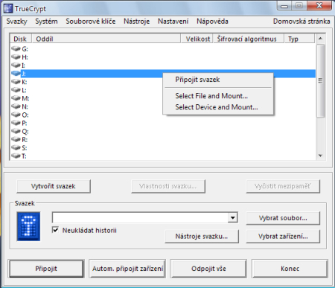
Task: Click the TrueCrypt title bar app icon
Action: pyautogui.click(x=8, y=8)
